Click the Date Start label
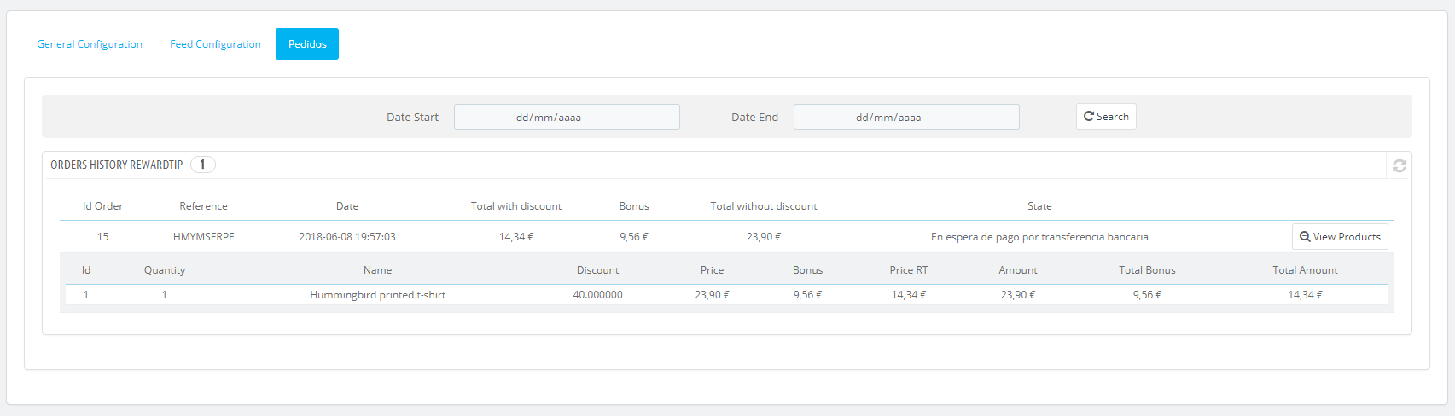Viewport: 1455px width, 416px height. tap(412, 118)
